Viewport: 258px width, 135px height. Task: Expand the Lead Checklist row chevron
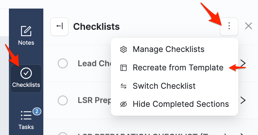coord(243,63)
